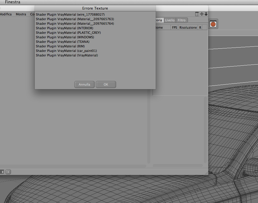Toggle the split-panel layout icon
This screenshot has height=203, width=258.
(x=197, y=14)
